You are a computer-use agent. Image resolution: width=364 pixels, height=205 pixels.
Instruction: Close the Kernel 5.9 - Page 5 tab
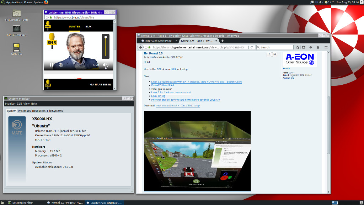[x=216, y=41]
